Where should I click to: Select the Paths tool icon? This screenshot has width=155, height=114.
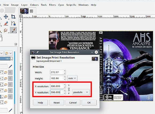(x=13, y=24)
